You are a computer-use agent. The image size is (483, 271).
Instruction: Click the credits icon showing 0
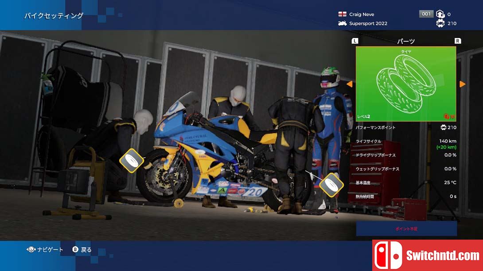pos(440,14)
